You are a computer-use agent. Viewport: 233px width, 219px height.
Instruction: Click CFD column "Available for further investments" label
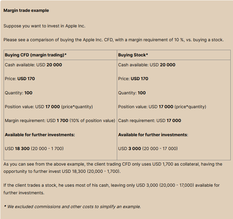[40, 135]
